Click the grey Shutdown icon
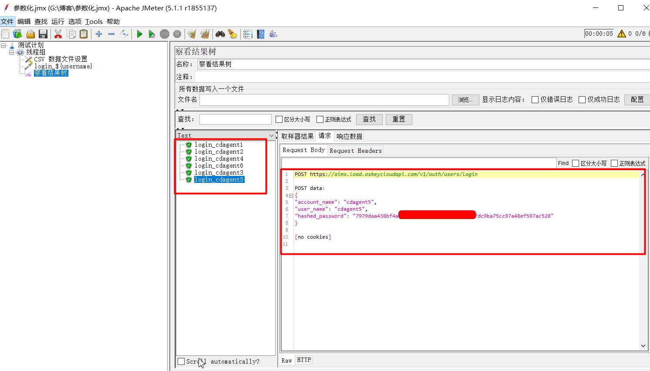This screenshot has width=650, height=371. [177, 34]
